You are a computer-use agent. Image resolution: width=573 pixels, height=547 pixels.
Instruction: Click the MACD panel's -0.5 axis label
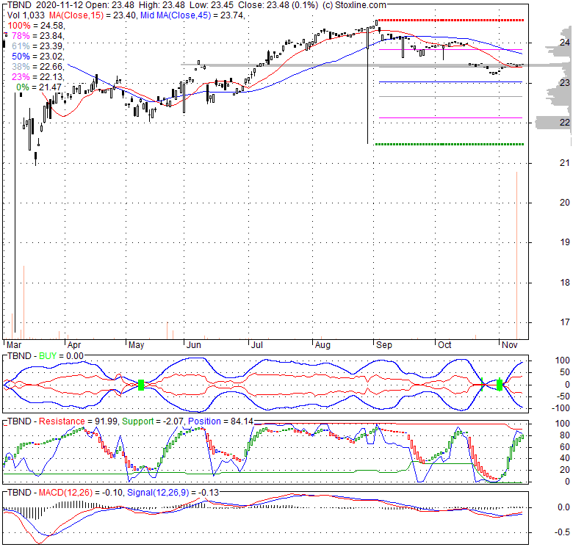coord(563,532)
